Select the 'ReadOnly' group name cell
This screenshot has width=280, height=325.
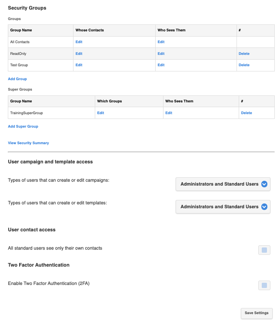[x=40, y=54]
